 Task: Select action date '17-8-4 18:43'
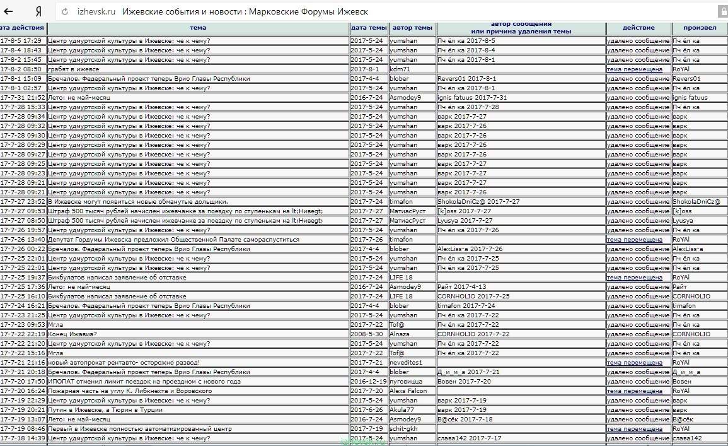pos(21,50)
